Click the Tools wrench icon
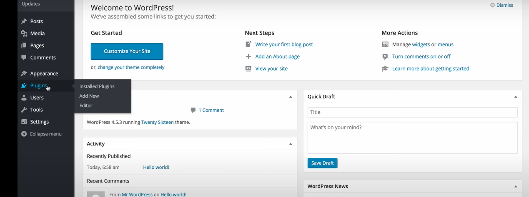Image resolution: width=529 pixels, height=197 pixels. [x=24, y=110]
